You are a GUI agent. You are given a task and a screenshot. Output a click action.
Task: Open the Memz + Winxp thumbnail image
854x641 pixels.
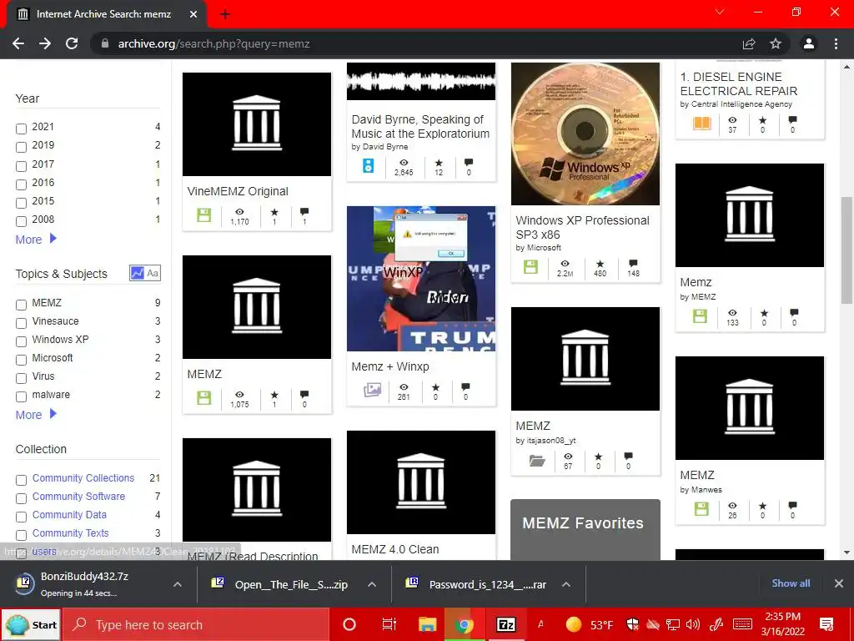pyautogui.click(x=421, y=279)
